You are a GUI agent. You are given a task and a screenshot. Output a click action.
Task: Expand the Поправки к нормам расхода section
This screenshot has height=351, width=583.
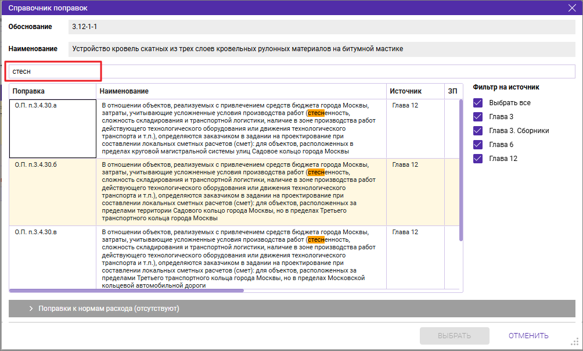292,309
